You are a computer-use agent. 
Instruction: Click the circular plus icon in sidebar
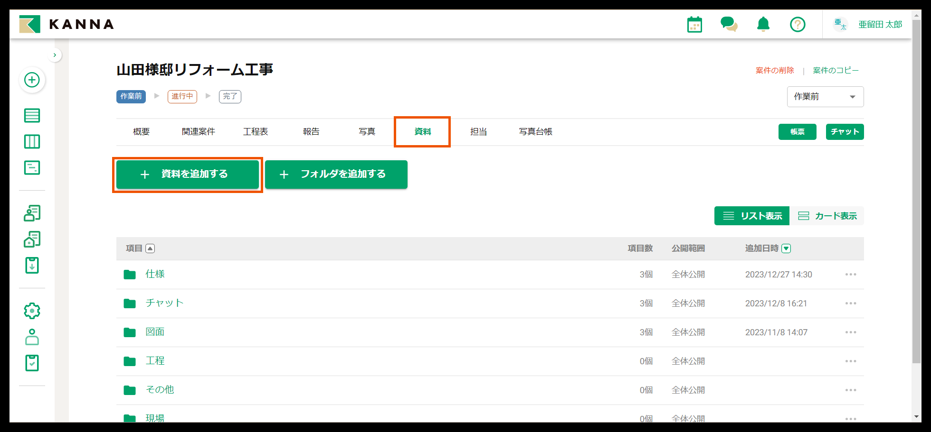click(x=32, y=80)
